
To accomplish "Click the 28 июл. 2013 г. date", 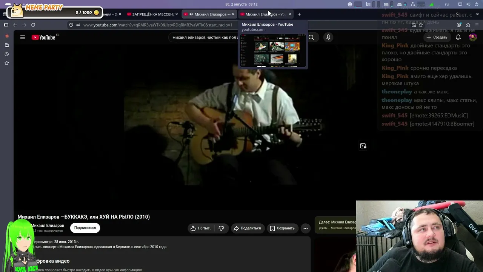I will [x=66, y=242].
